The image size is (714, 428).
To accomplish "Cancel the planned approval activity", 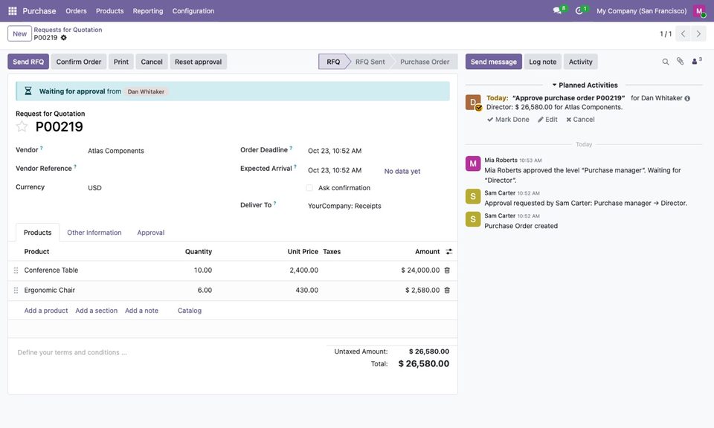I will (x=580, y=120).
